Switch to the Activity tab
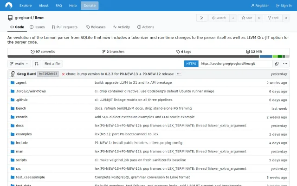Image resolution: width=297 pixels, height=186 pixels. (x=122, y=27)
